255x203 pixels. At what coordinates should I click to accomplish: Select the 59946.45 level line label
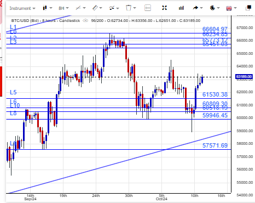(x=215, y=115)
